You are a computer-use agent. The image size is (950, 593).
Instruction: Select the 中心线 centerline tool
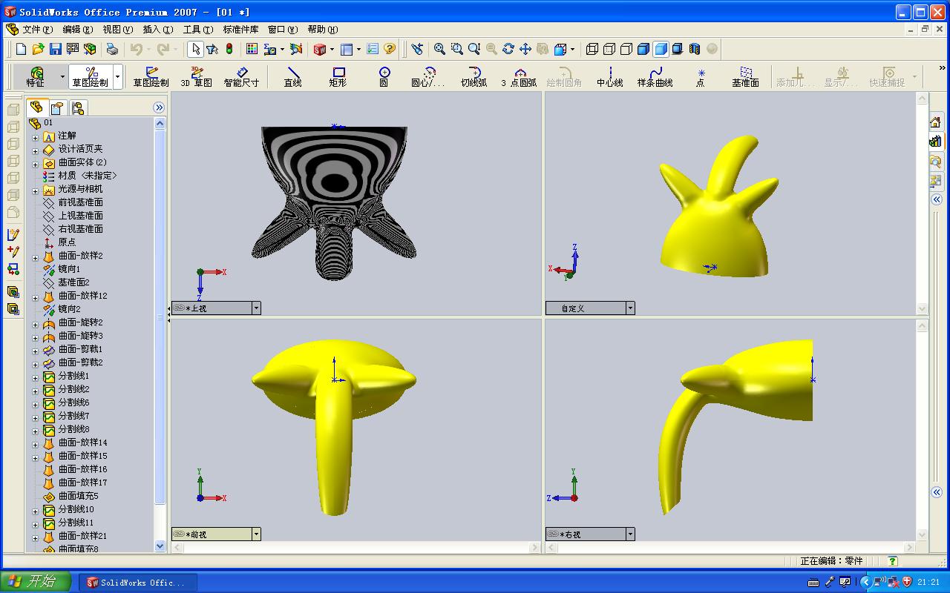click(x=610, y=76)
